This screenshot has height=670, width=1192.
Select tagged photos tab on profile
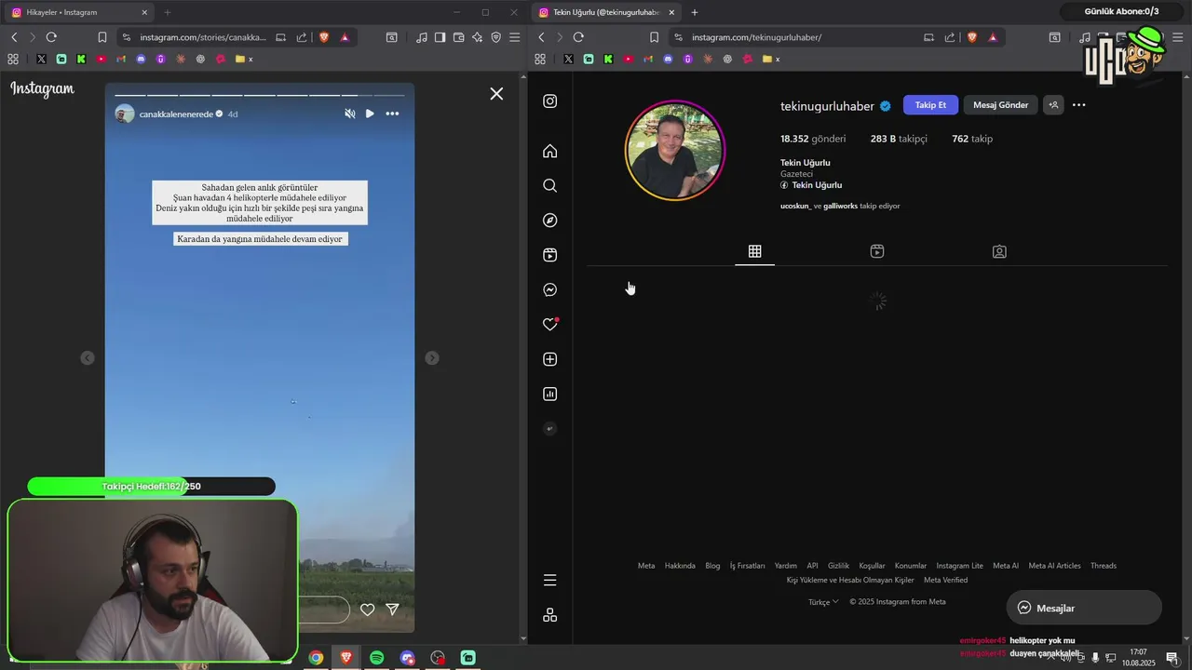pyautogui.click(x=999, y=251)
